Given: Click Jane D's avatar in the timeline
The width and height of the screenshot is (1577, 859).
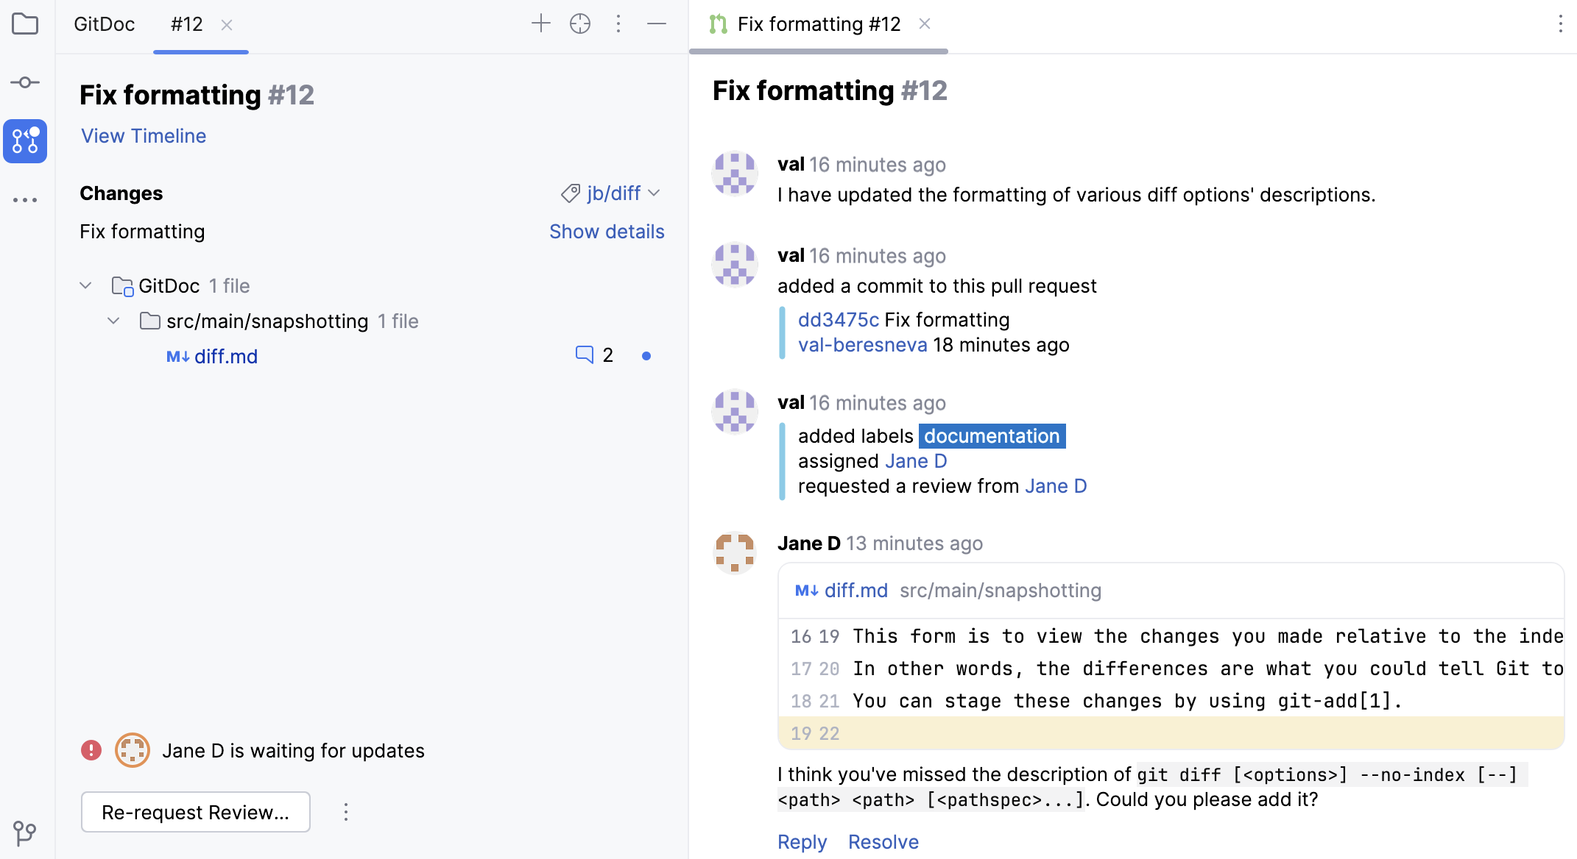Looking at the screenshot, I should pyautogui.click(x=734, y=552).
